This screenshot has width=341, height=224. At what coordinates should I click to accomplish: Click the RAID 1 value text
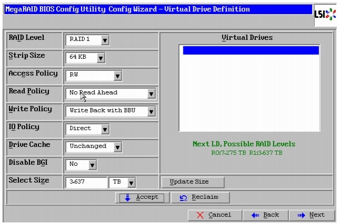click(x=79, y=39)
